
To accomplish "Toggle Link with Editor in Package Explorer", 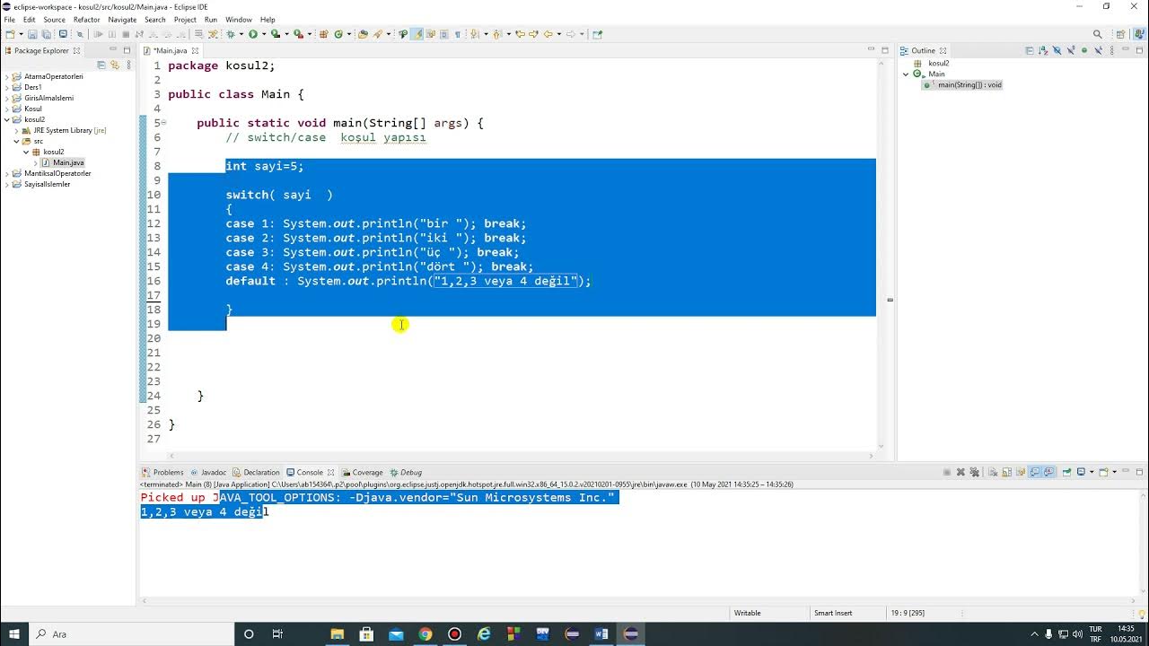I will click(115, 65).
